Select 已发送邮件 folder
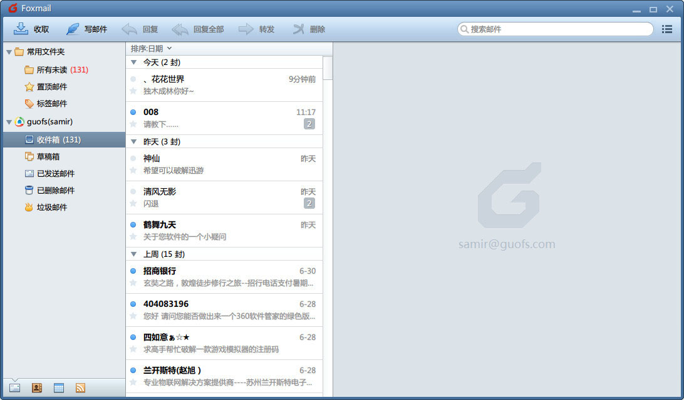 click(64, 173)
